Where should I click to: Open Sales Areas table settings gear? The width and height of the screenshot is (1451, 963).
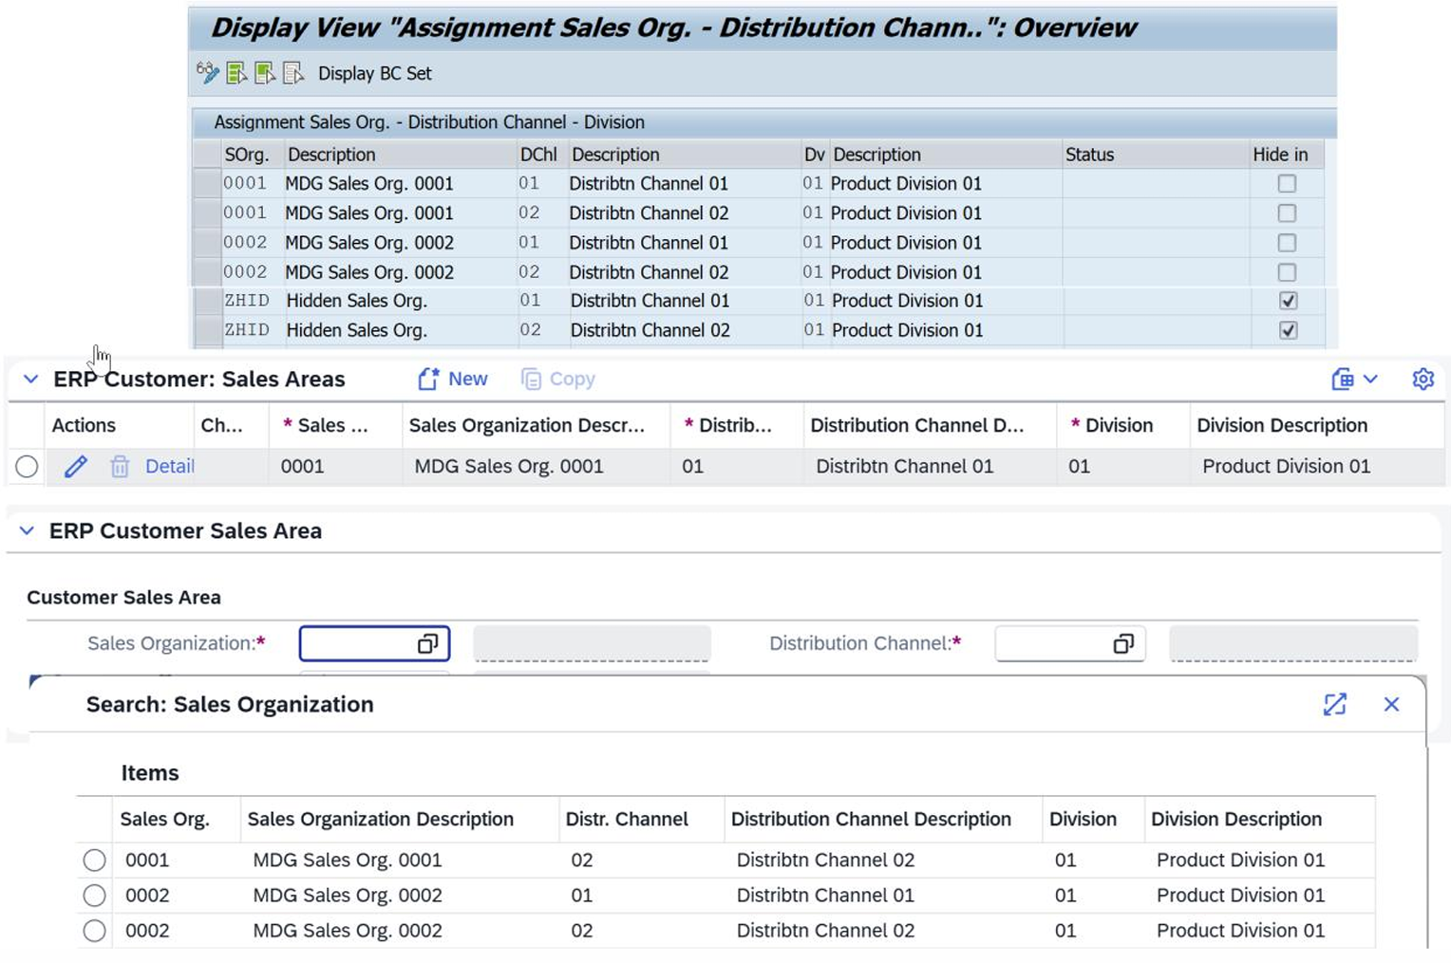tap(1423, 379)
